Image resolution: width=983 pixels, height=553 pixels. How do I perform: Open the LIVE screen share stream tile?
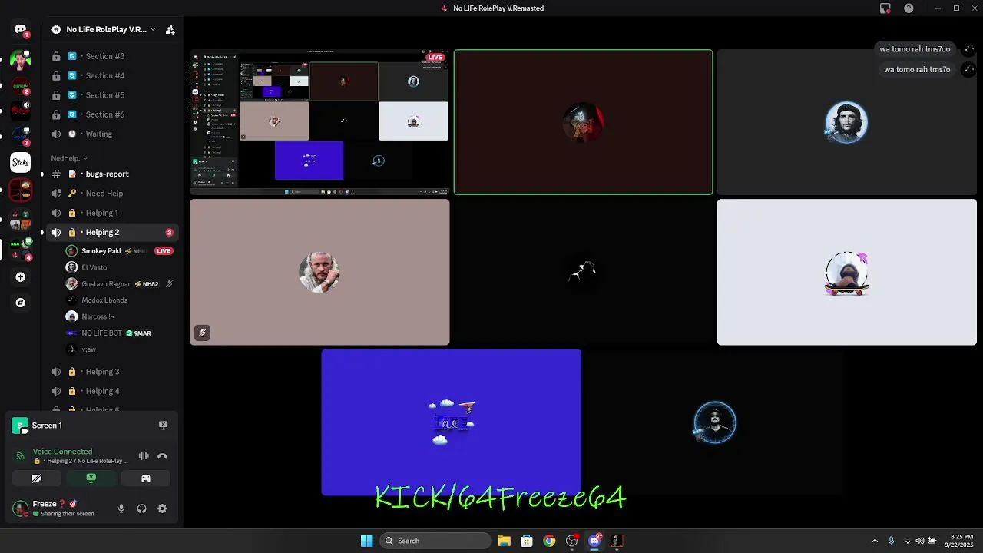click(x=319, y=122)
